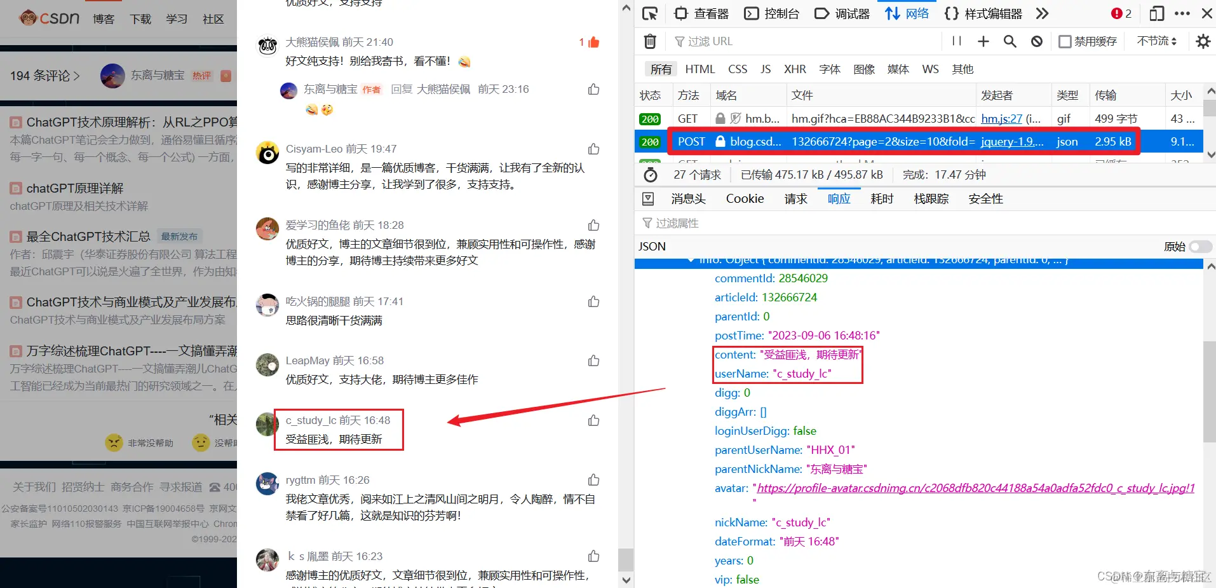Open the 不节流 throttling dropdown
The height and width of the screenshot is (588, 1216).
click(1156, 41)
